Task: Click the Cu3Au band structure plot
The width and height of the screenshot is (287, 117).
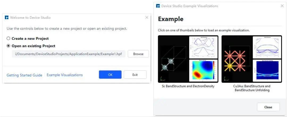Action: tap(267, 47)
